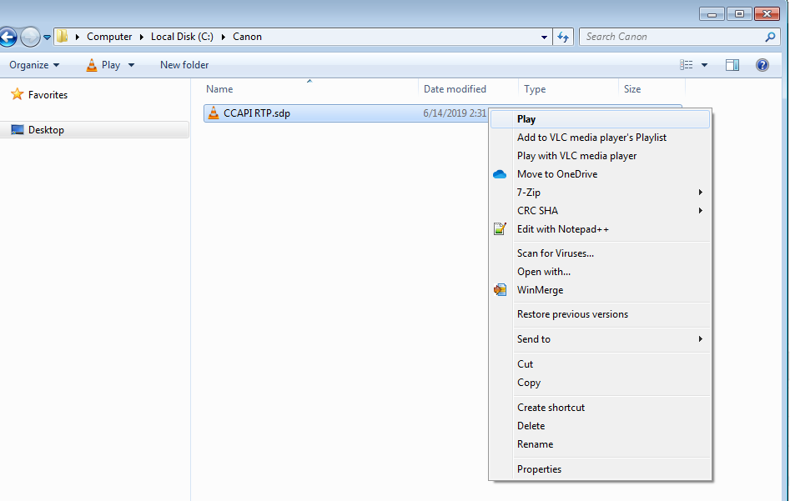Viewport: 790px width, 501px height.
Task: Click the OneDrive cloud icon in context menu
Action: click(x=500, y=173)
